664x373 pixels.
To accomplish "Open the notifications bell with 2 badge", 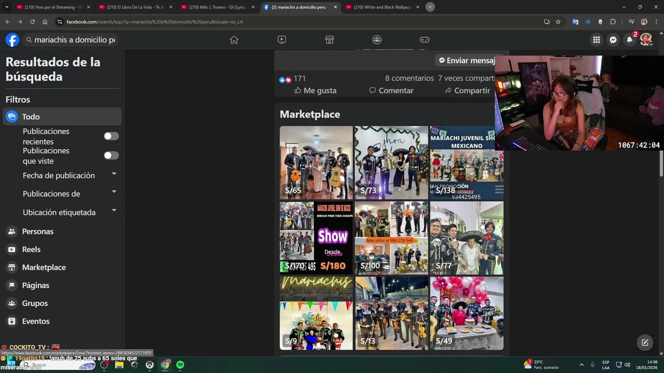I will [630, 40].
